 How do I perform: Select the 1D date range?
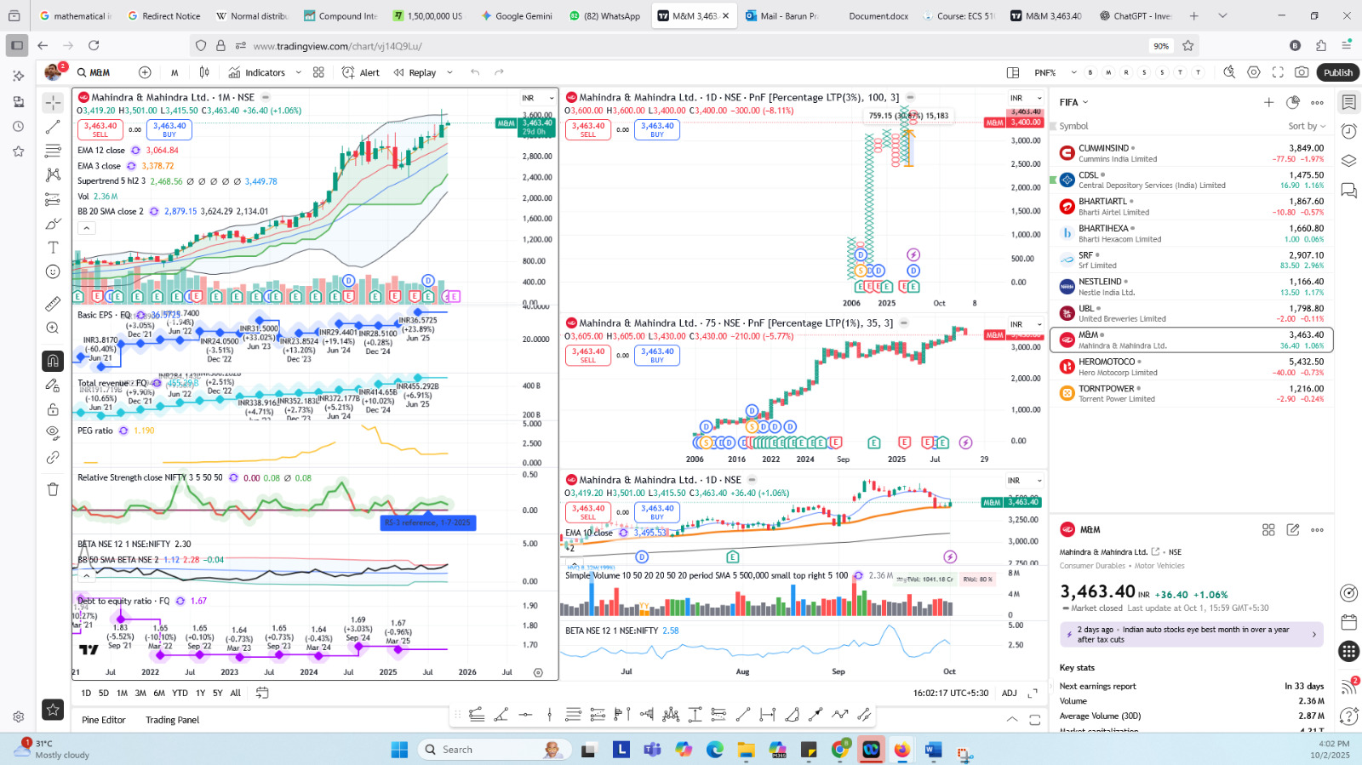[x=86, y=693]
